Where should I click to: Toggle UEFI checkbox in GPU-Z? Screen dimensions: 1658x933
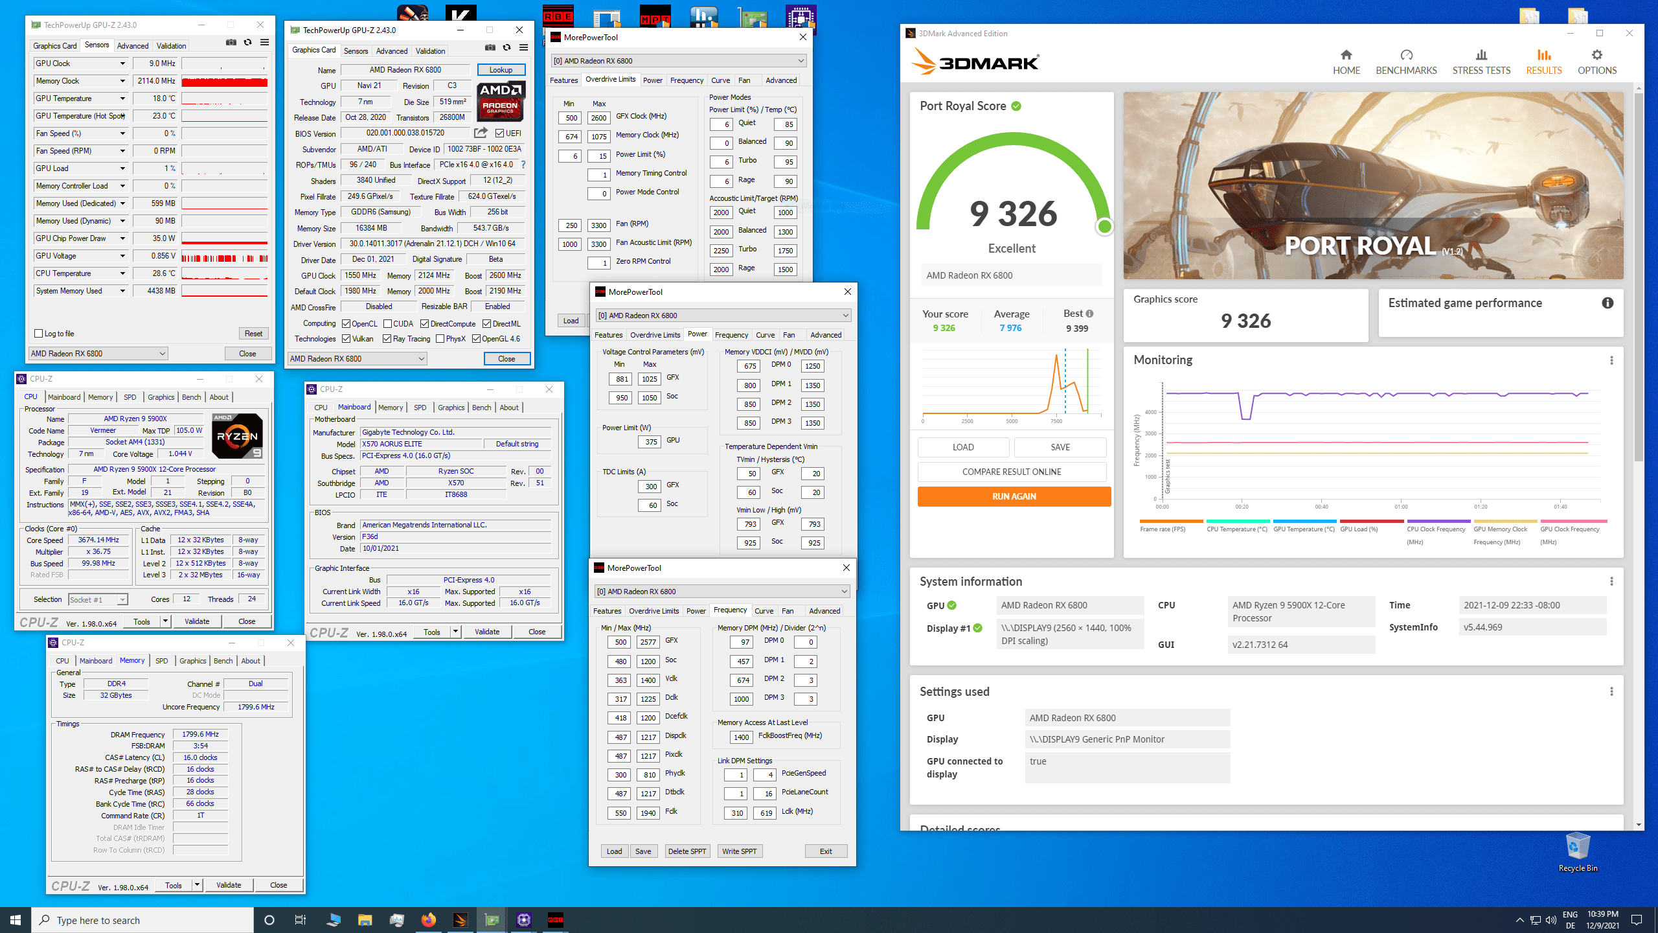tap(499, 133)
